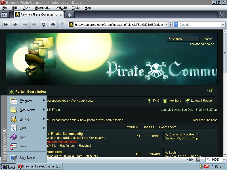Image resolution: width=227 pixels, height=170 pixels.
Task: Open the RayMind subforum link
Action: click(x=85, y=146)
